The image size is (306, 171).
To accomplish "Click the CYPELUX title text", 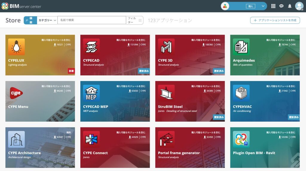I will (x=16, y=60).
